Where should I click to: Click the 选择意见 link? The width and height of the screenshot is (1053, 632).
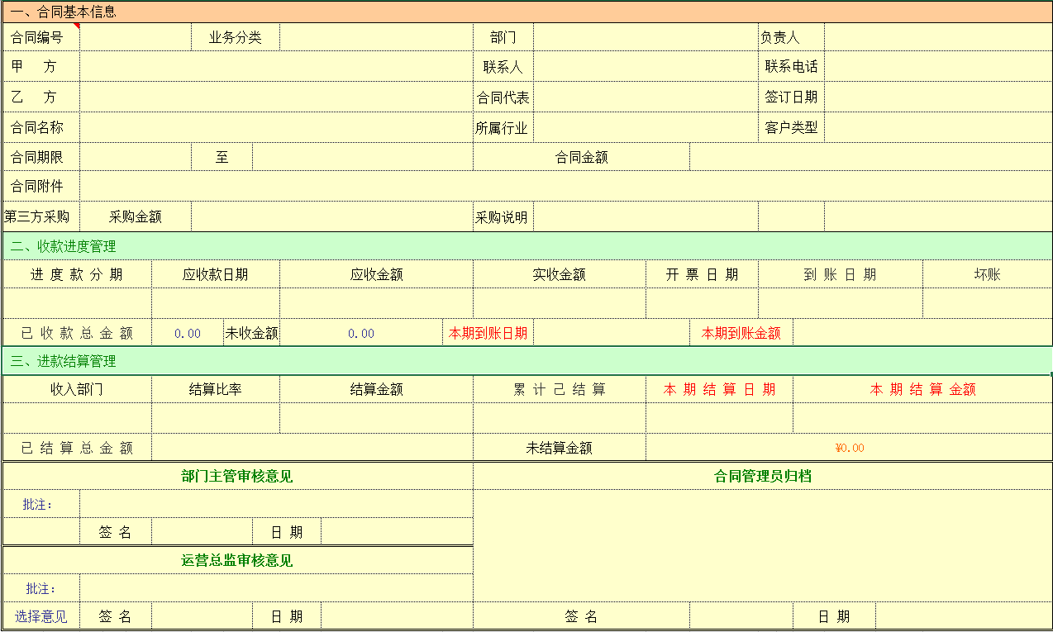pos(41,616)
